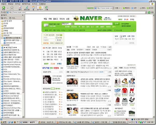Tick checkbox beside 신기전즐거리 in ranking list
Viewport: 156px width, 125px height.
(x=44, y=109)
